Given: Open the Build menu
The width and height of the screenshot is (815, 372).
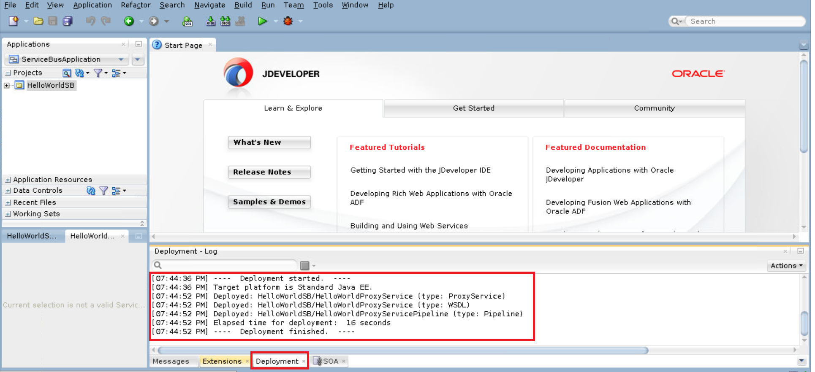Looking at the screenshot, I should click(243, 5).
